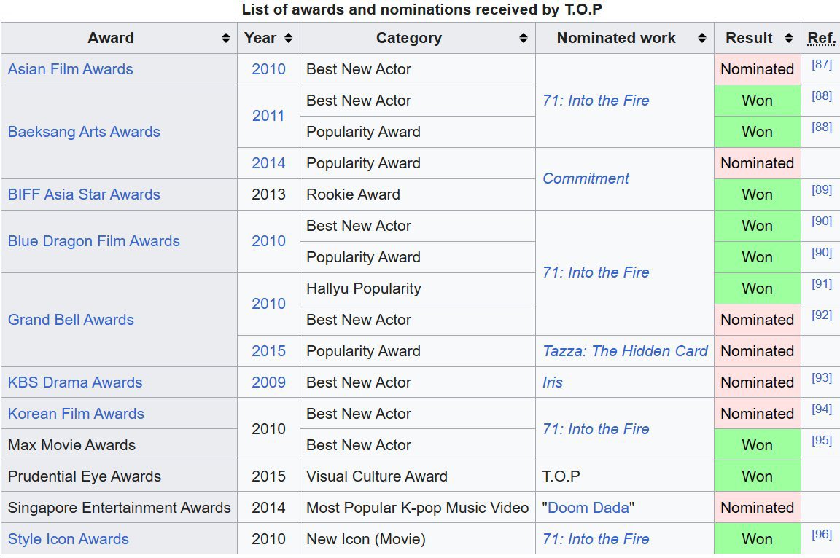Open 71: Into the Fire in Style Icon row
840x558 pixels.
pos(596,539)
